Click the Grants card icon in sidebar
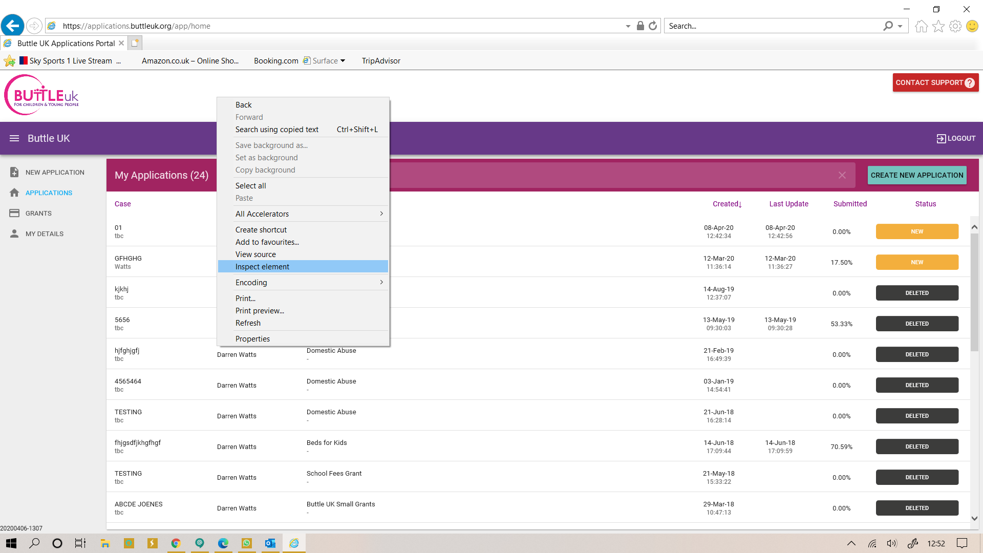 pyautogui.click(x=14, y=213)
